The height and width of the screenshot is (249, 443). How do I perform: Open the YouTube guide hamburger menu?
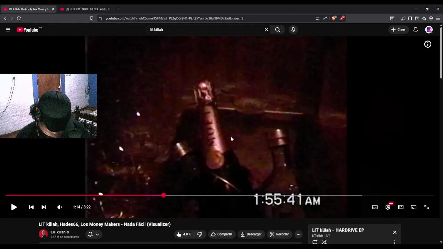(x=8, y=30)
